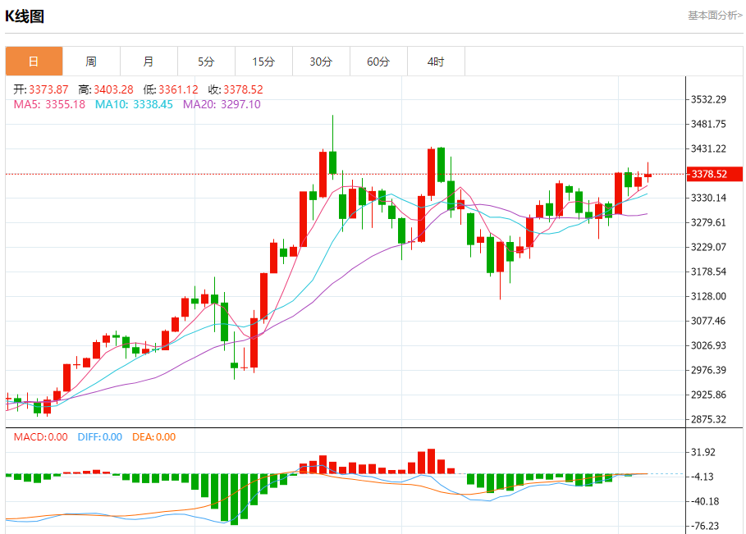This screenshot has width=746, height=534.
Task: Click the K线图 heading
Action: 25,16
